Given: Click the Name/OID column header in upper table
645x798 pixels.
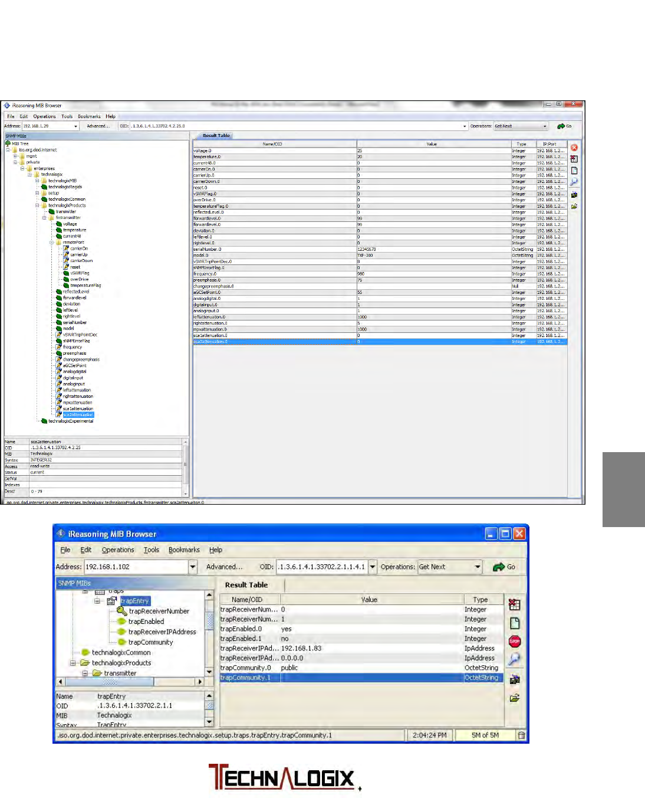Looking at the screenshot, I should coord(275,144).
